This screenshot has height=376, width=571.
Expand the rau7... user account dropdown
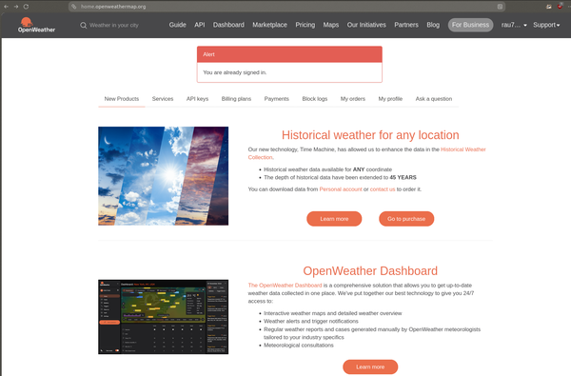pyautogui.click(x=514, y=25)
